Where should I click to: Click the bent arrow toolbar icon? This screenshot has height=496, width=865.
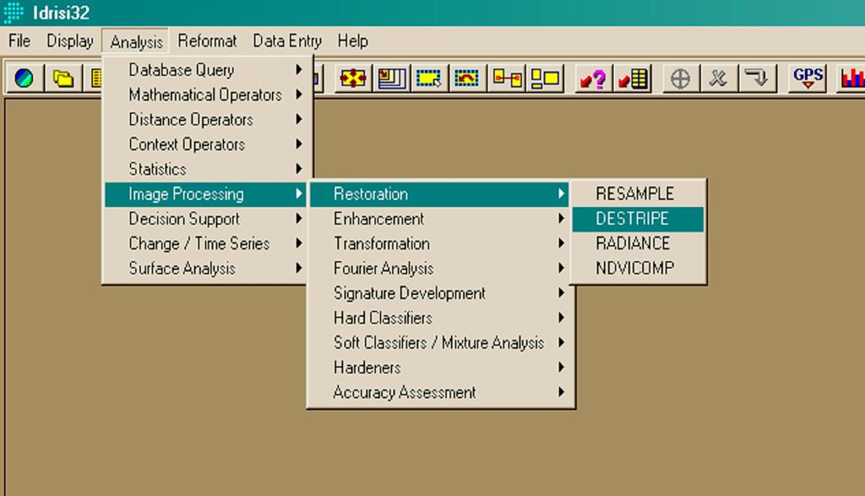[757, 79]
